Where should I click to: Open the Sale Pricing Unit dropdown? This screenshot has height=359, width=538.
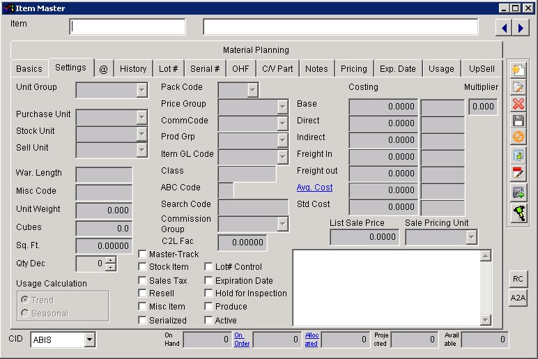(471, 238)
